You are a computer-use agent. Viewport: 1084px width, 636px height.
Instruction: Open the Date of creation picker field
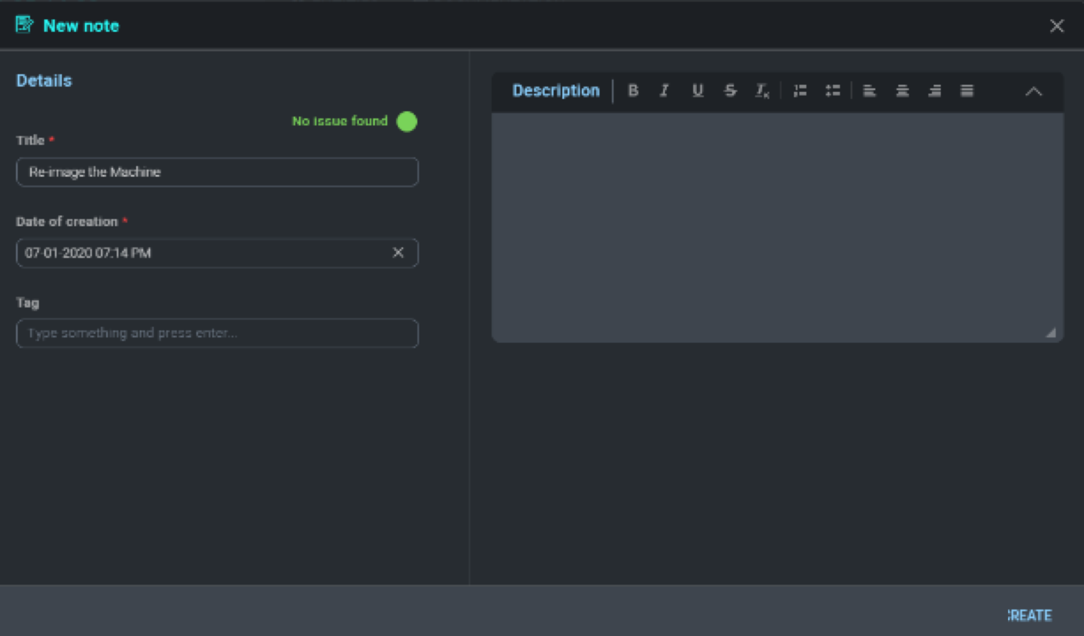(x=200, y=253)
